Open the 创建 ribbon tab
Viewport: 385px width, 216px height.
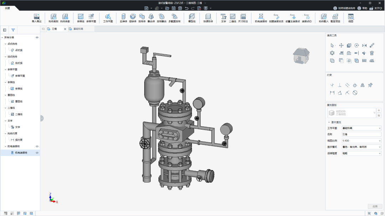pos(7,8)
